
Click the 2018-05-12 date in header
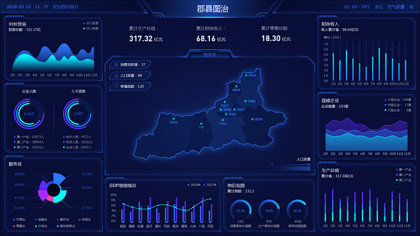19,6
